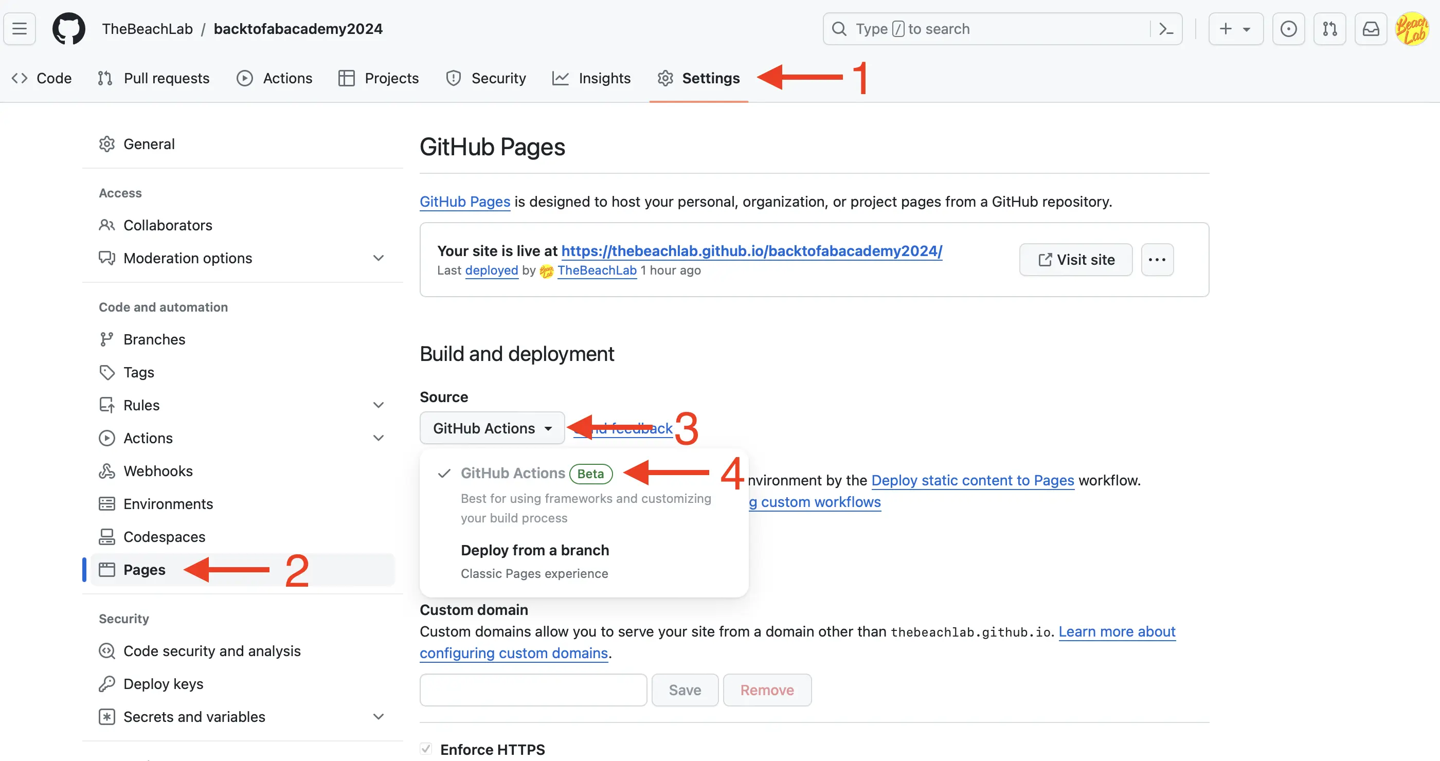Viewport: 1440px width, 761px height.
Task: Select Deploy from a branch option
Action: pos(584,561)
